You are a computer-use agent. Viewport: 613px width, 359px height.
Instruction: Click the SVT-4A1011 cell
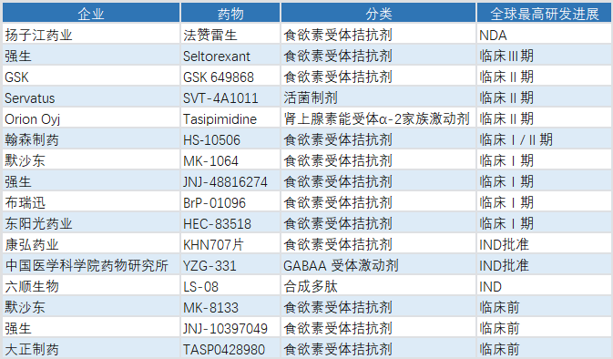[x=230, y=97]
